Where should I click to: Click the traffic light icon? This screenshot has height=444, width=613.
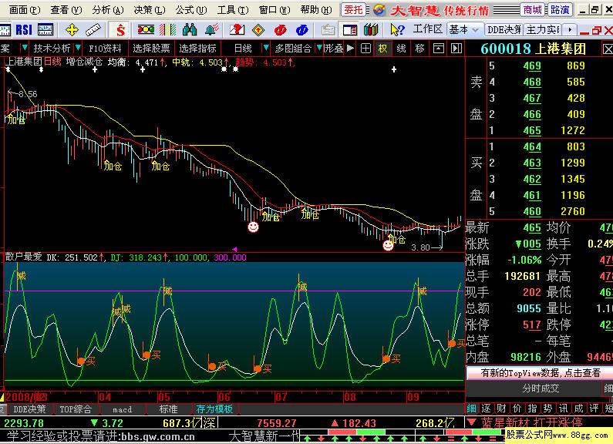[x=146, y=30]
